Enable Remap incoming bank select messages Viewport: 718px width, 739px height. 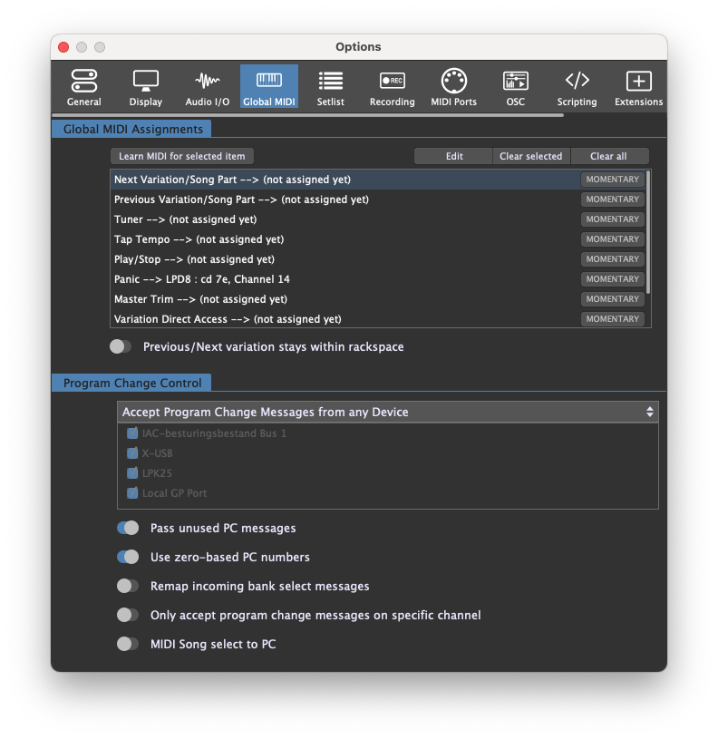coord(128,586)
